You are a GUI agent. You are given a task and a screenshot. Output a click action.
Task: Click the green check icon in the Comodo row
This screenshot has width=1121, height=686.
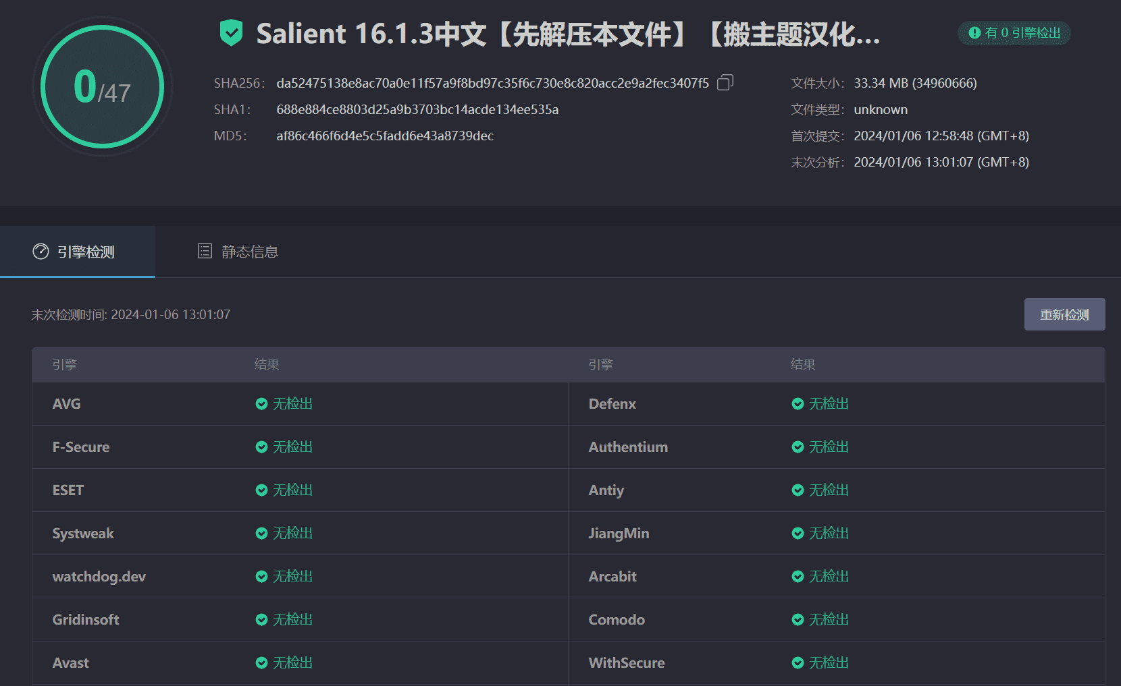[x=798, y=620]
